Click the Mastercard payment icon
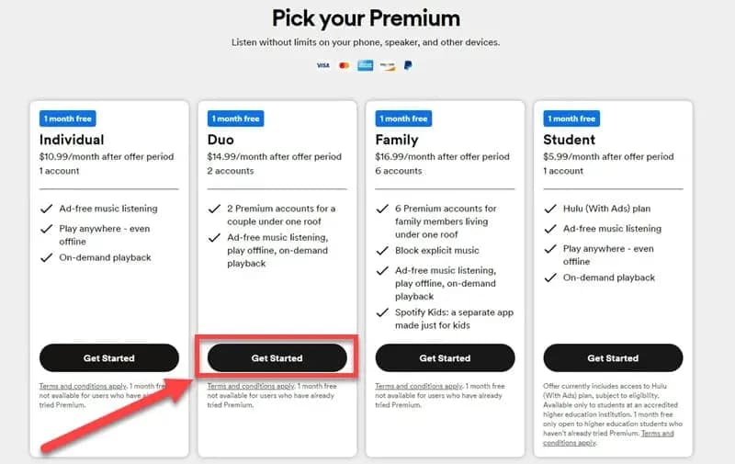The width and height of the screenshot is (735, 464). (345, 65)
